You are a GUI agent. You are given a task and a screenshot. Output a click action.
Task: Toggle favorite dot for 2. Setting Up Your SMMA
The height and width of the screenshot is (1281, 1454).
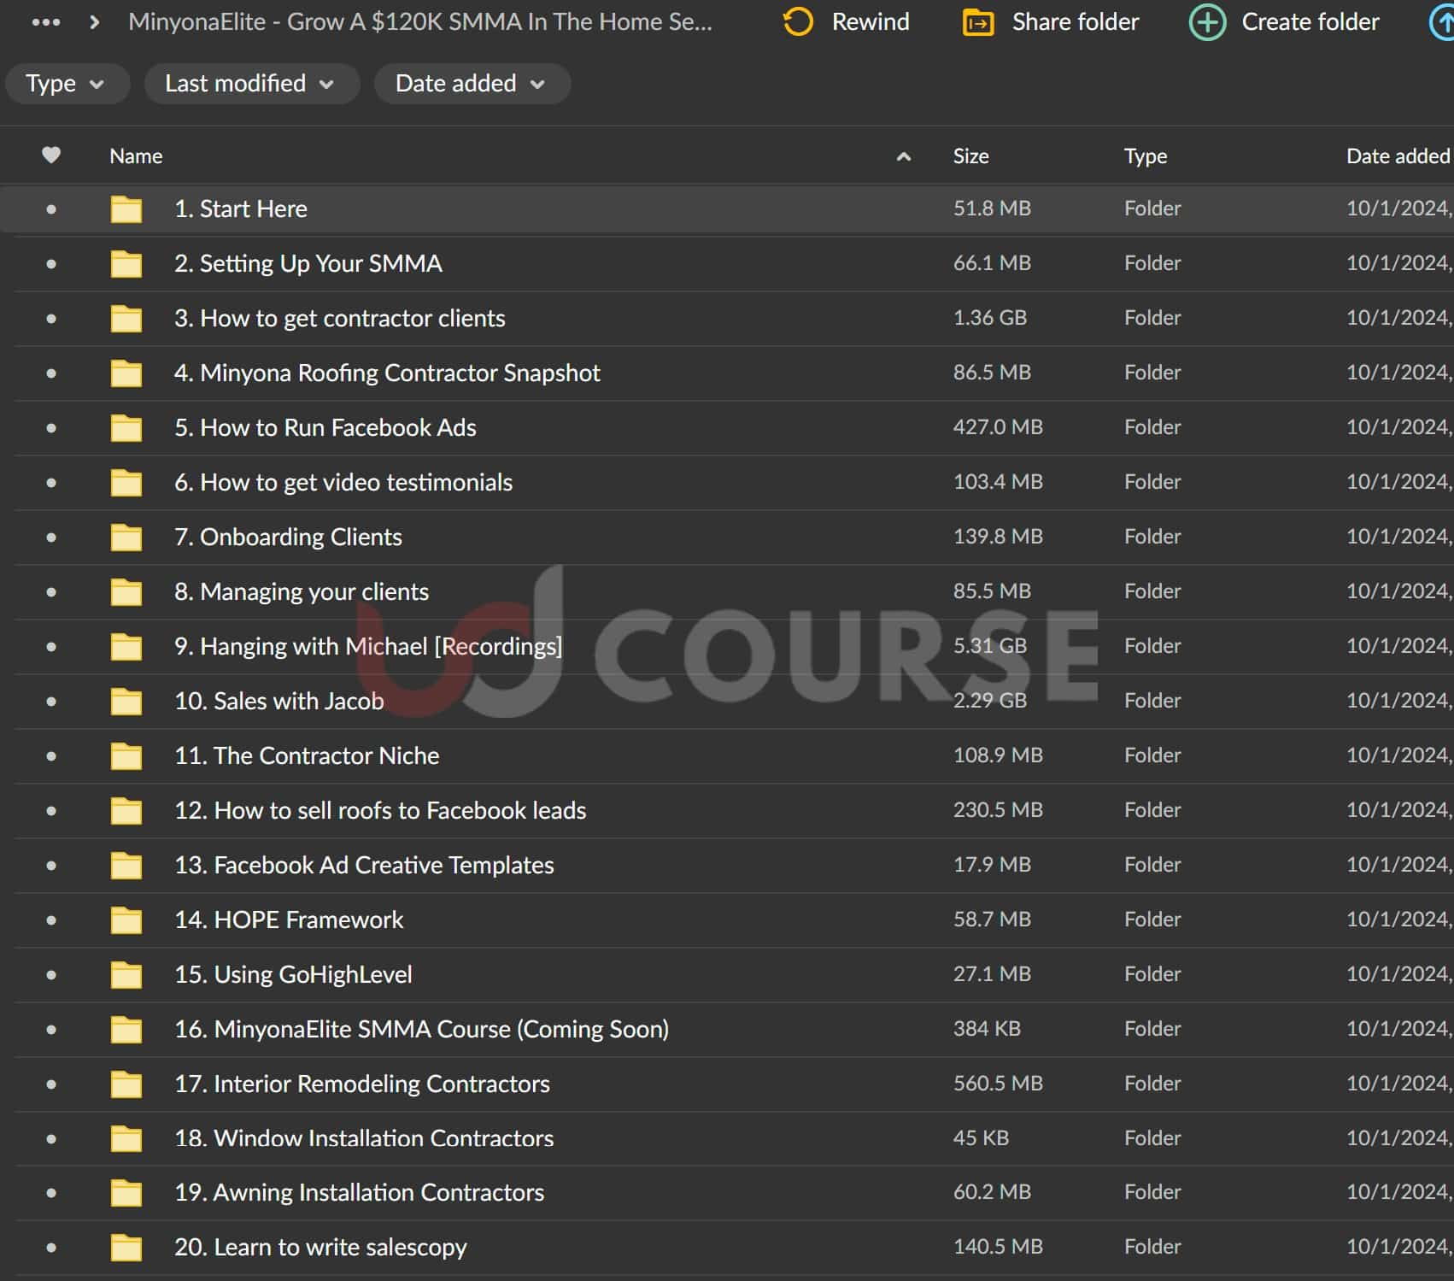[51, 264]
